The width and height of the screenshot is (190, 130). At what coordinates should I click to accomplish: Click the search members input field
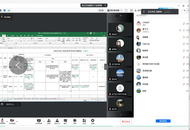click(162, 15)
